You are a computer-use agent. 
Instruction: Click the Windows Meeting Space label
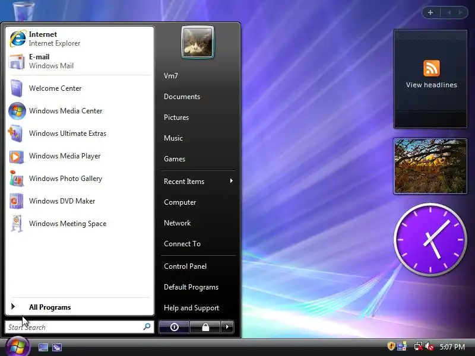coord(68,224)
